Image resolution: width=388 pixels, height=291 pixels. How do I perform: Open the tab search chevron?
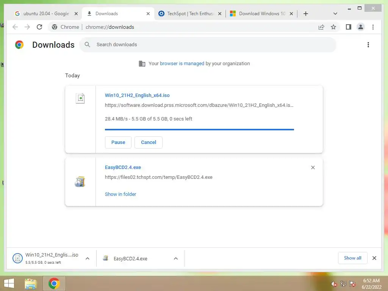click(335, 14)
